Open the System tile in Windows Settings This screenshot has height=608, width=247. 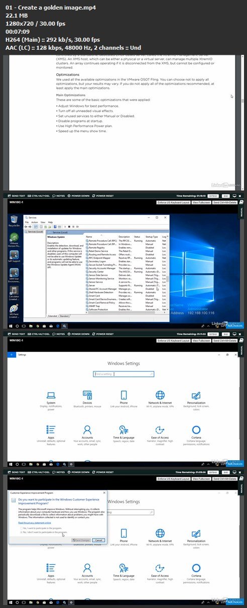coord(51,400)
